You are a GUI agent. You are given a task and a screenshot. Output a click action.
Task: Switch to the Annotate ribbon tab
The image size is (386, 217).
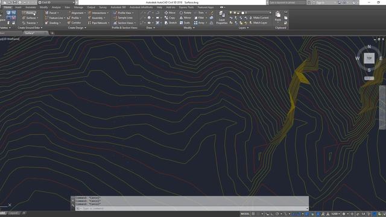(31, 7)
